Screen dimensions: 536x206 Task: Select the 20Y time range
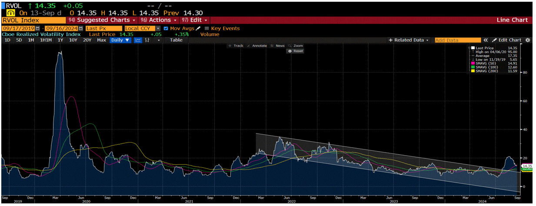(x=87, y=40)
